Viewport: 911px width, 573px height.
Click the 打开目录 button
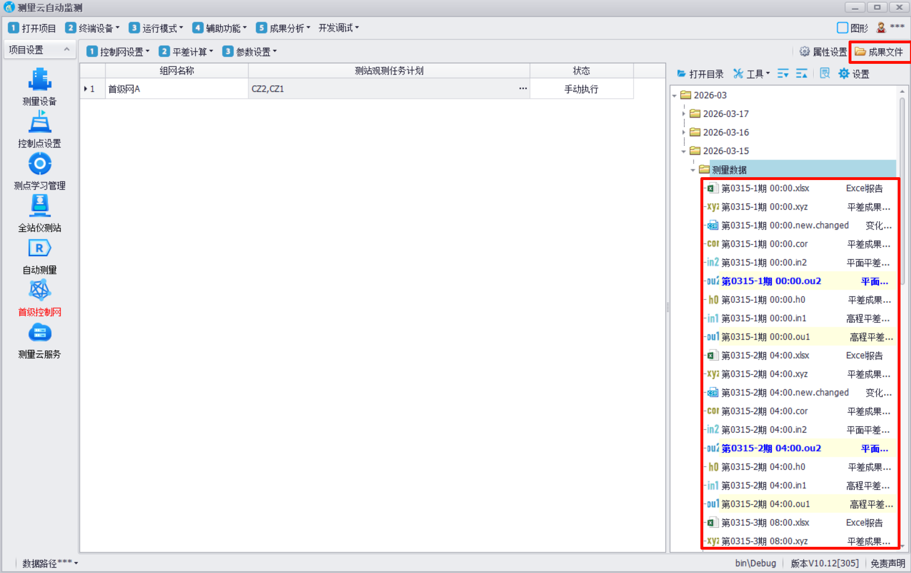tap(700, 74)
